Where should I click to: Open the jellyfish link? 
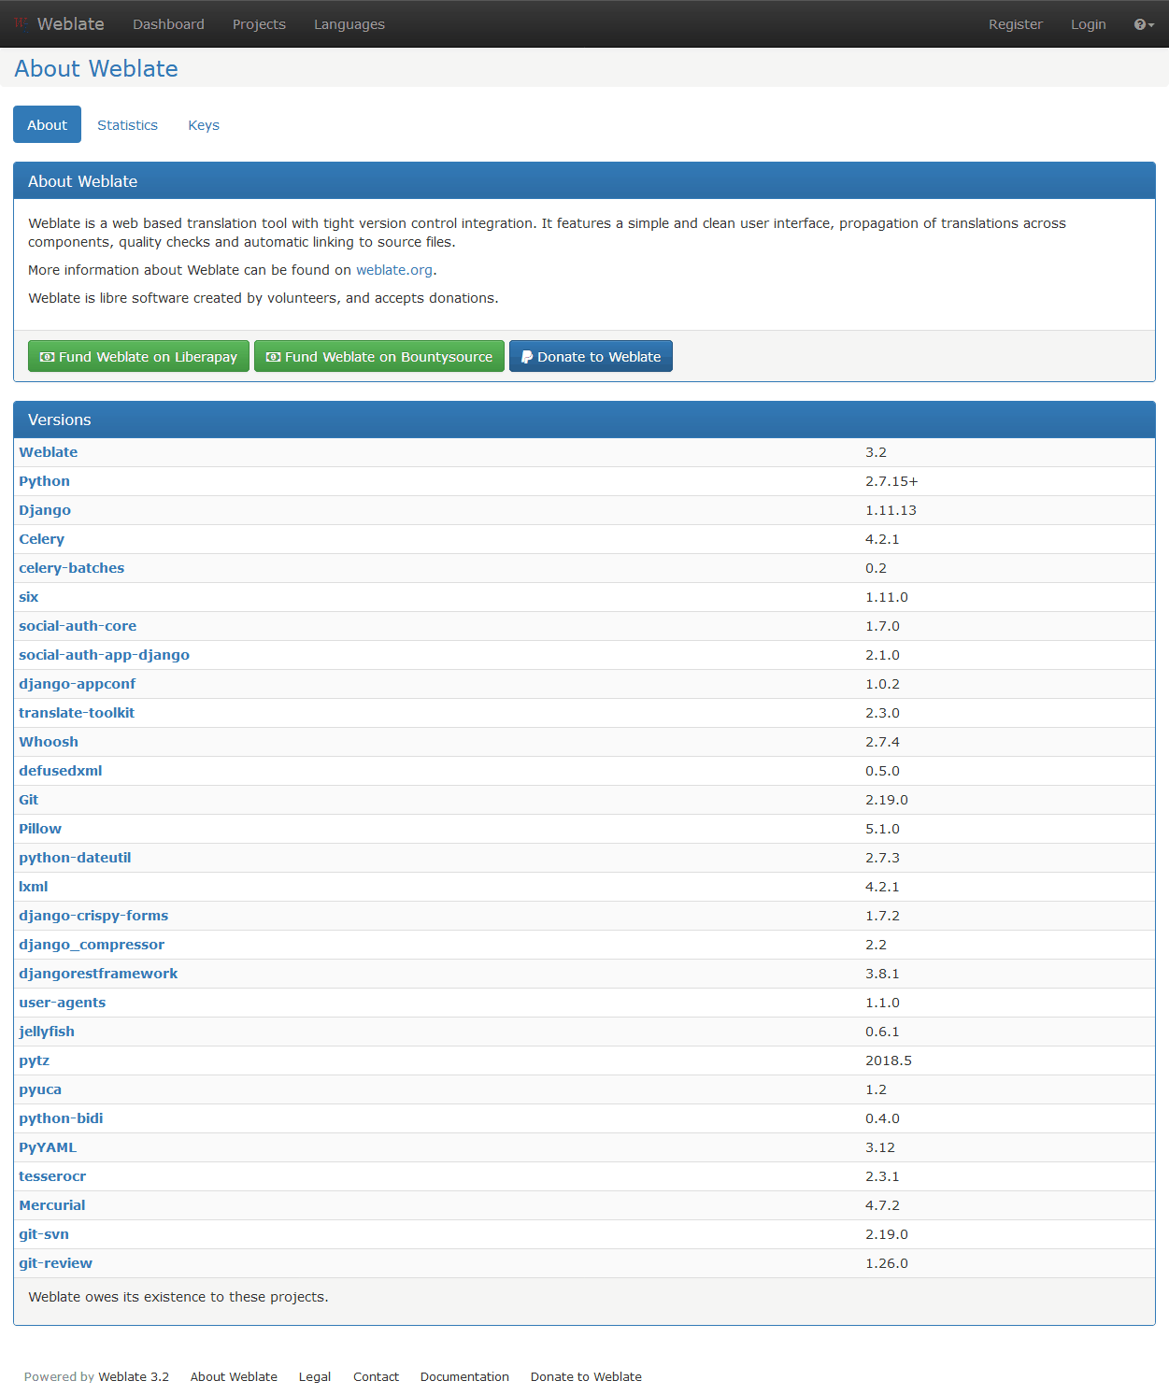tap(47, 1032)
